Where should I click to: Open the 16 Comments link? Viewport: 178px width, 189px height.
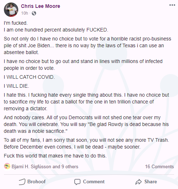(x=159, y=166)
